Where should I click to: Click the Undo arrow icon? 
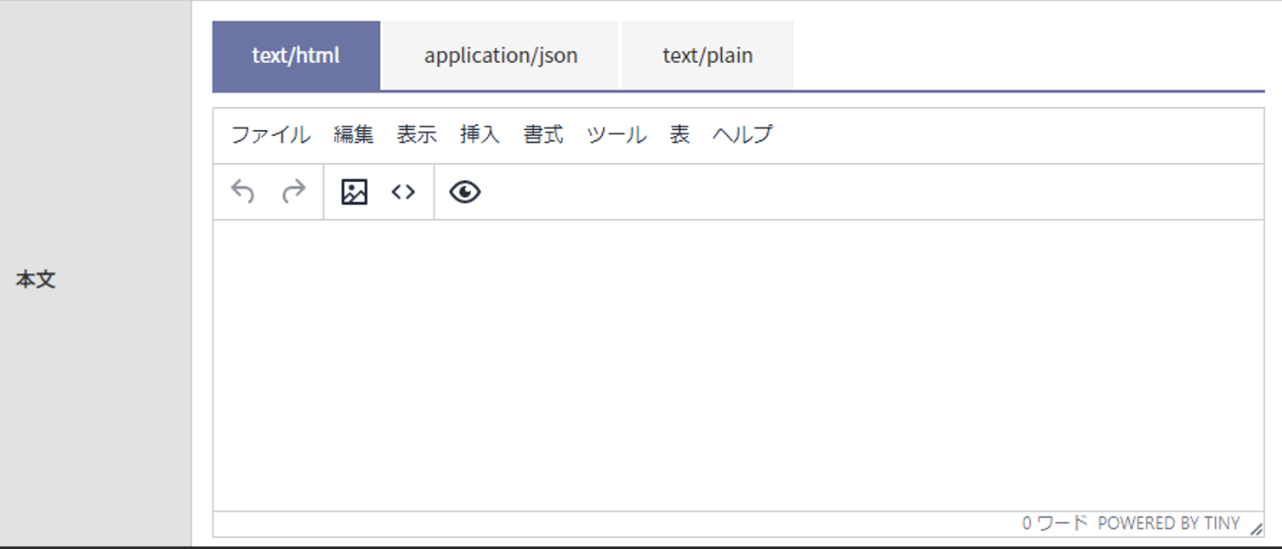click(x=243, y=192)
